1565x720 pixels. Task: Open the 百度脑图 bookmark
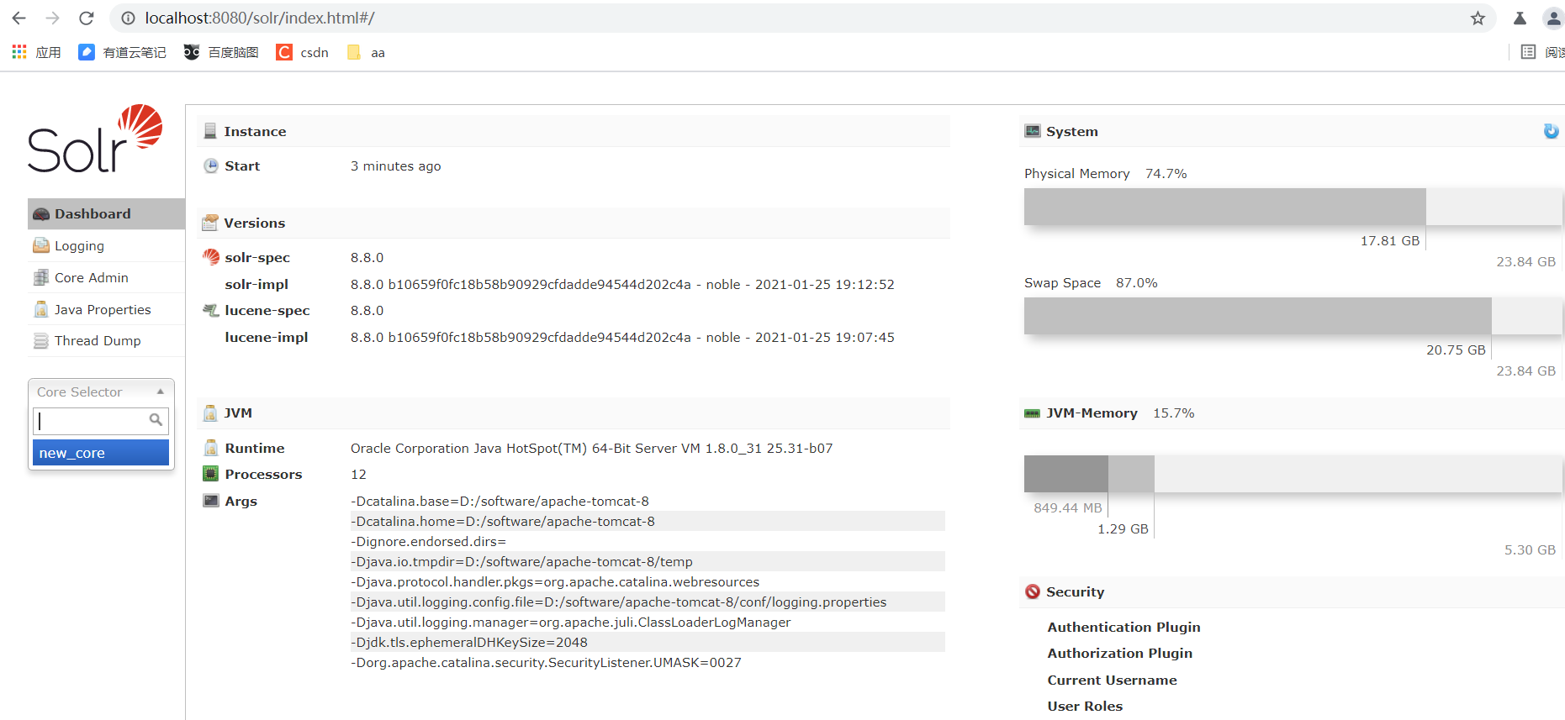click(x=221, y=52)
